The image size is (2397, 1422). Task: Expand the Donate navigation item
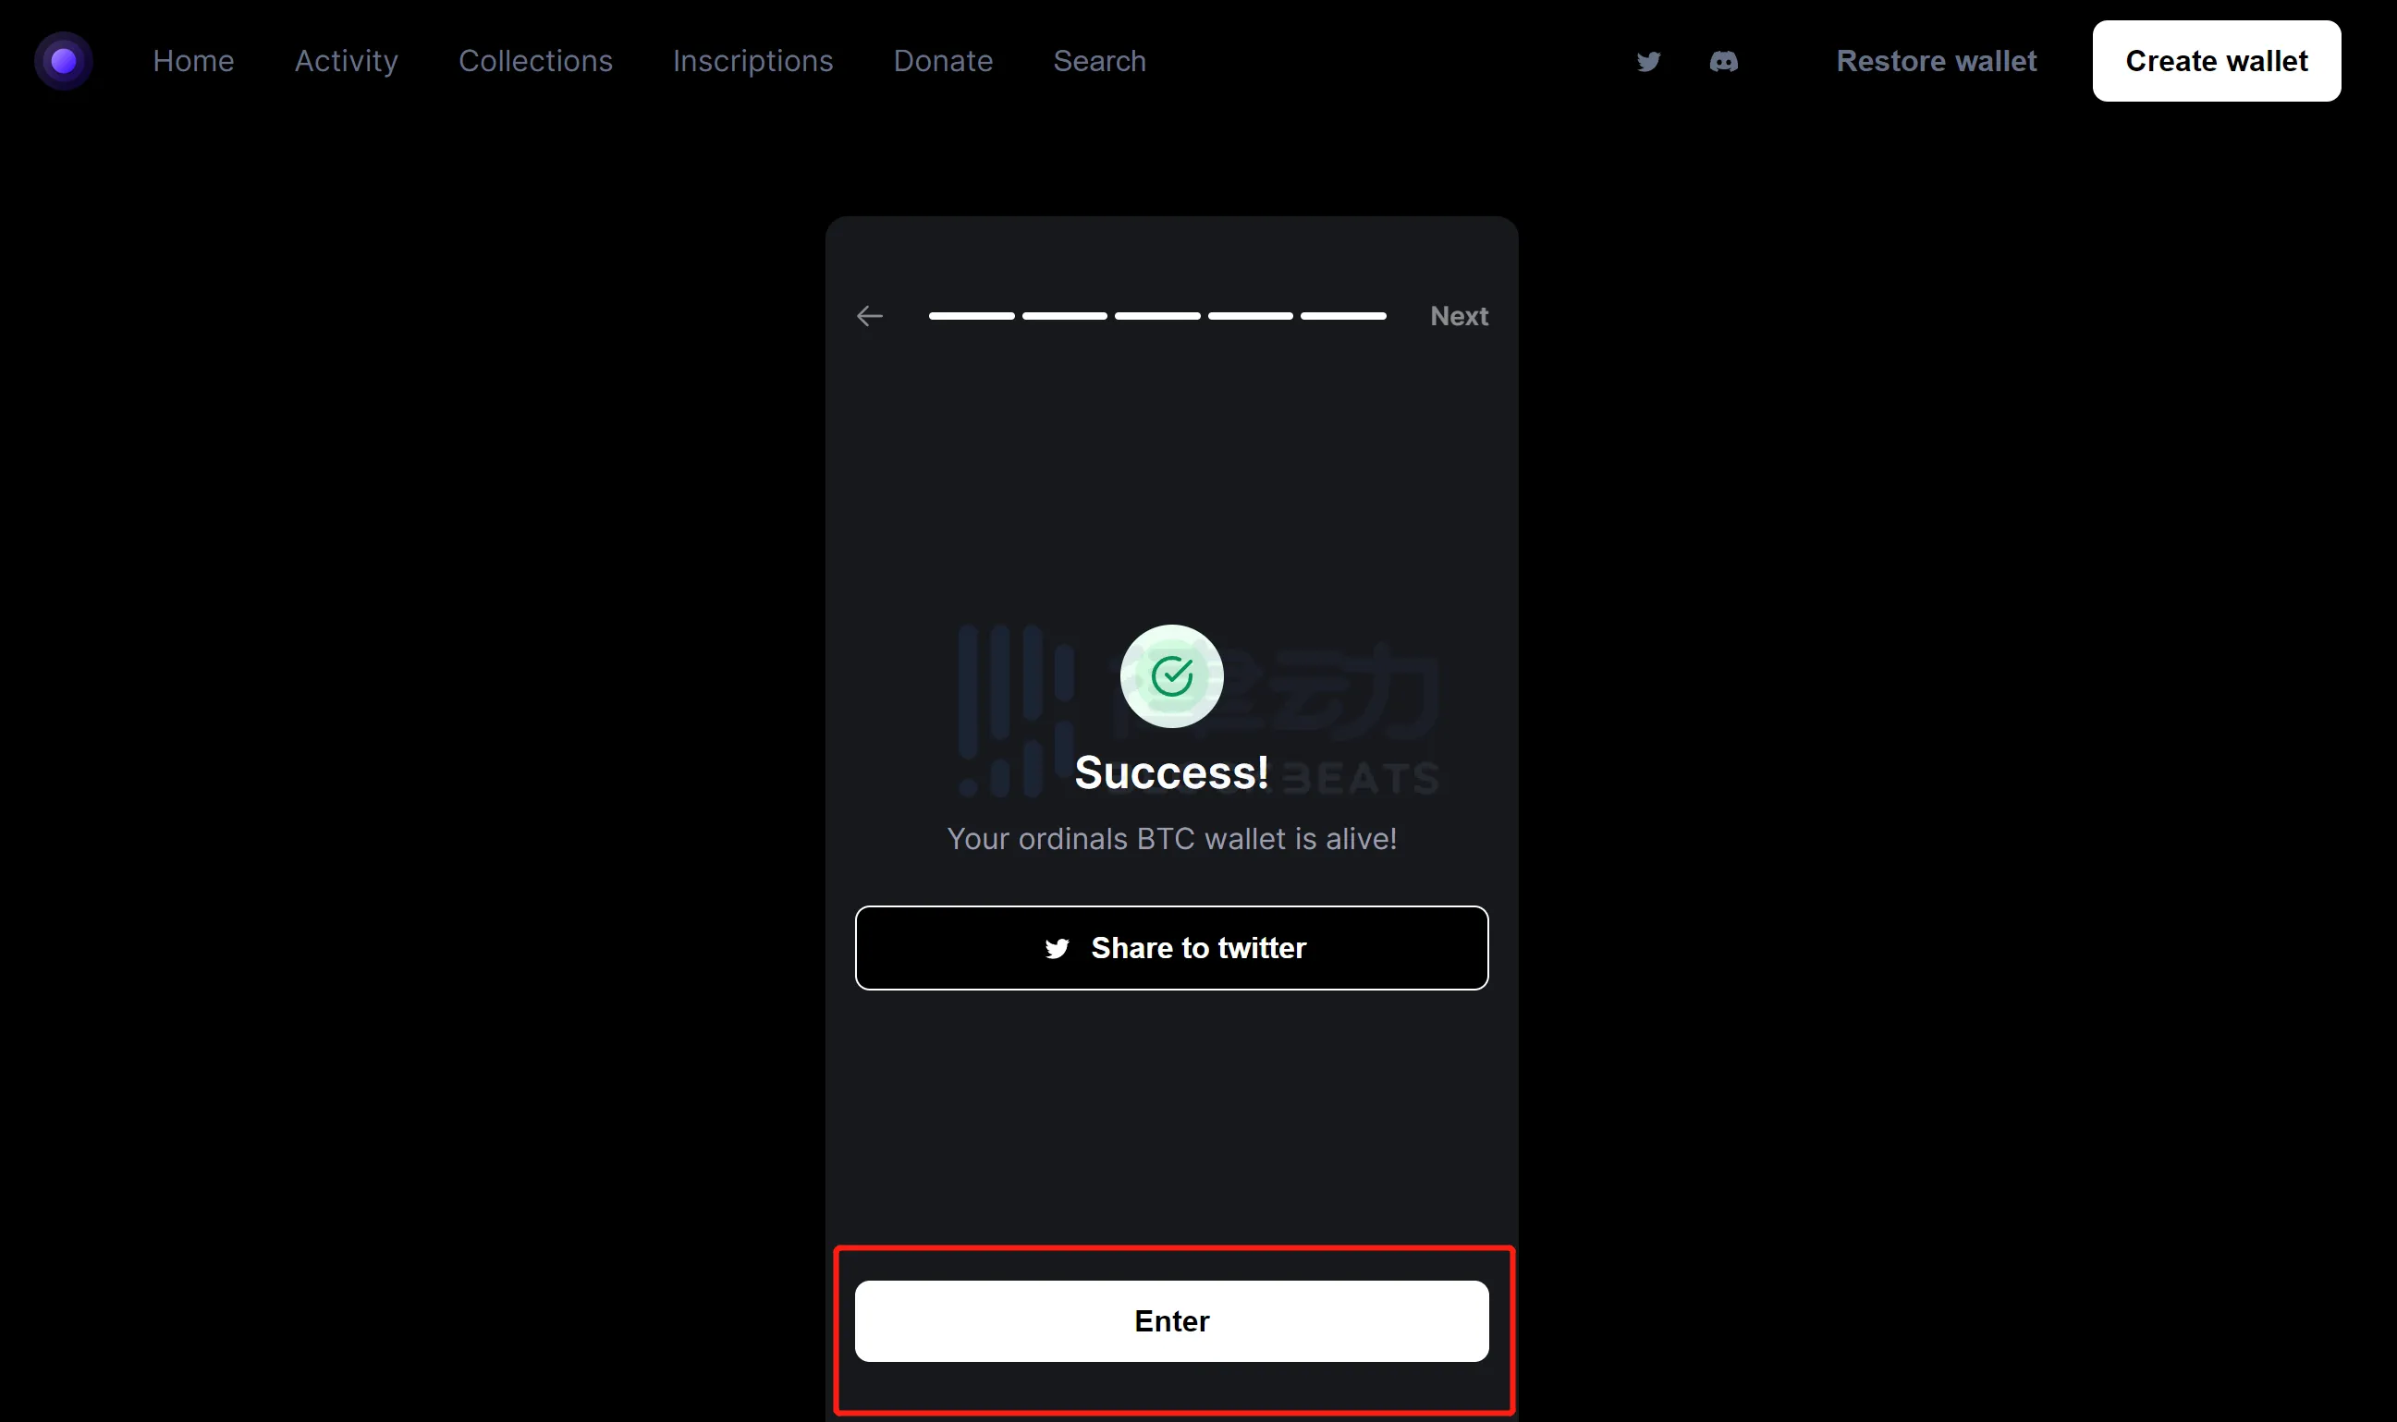coord(943,61)
